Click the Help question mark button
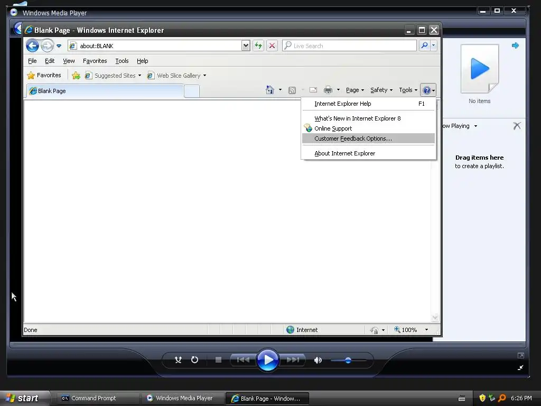Screen dimensions: 541x406 [428, 90]
